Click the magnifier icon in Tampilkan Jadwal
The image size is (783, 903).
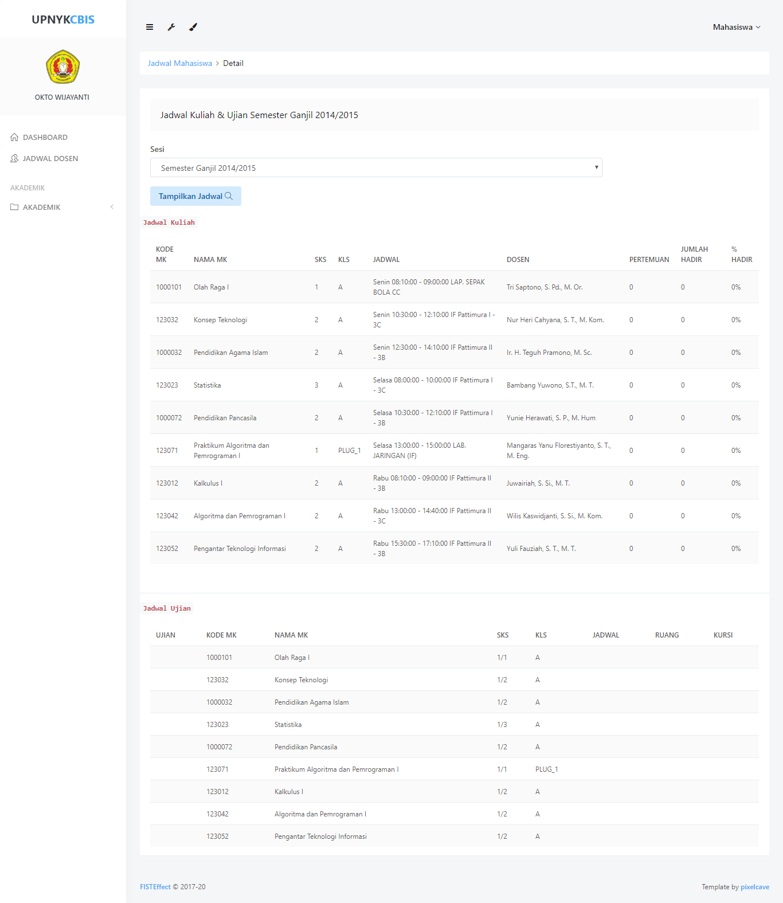(229, 196)
